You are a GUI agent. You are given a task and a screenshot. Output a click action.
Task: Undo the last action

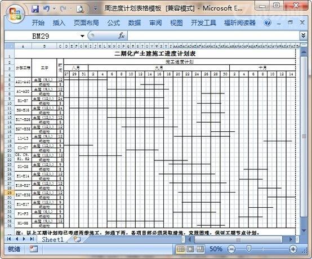tap(46, 9)
